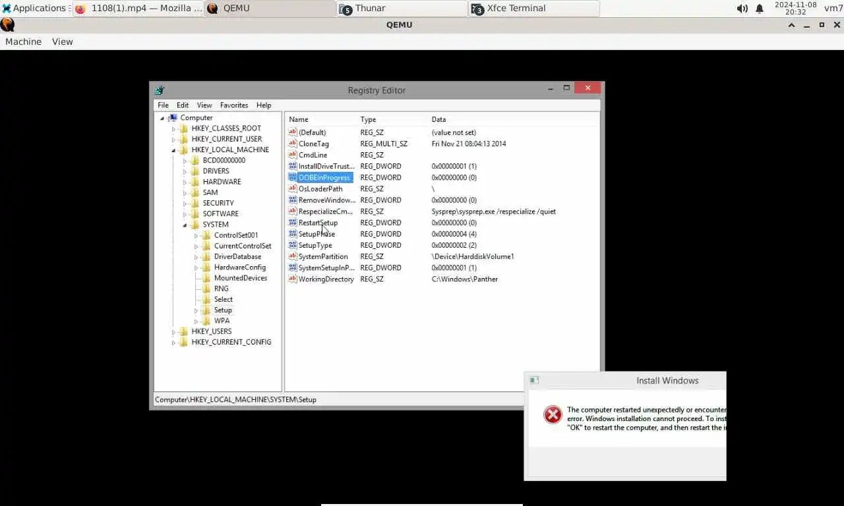Open the Edit menu in Registry Editor

click(x=183, y=105)
